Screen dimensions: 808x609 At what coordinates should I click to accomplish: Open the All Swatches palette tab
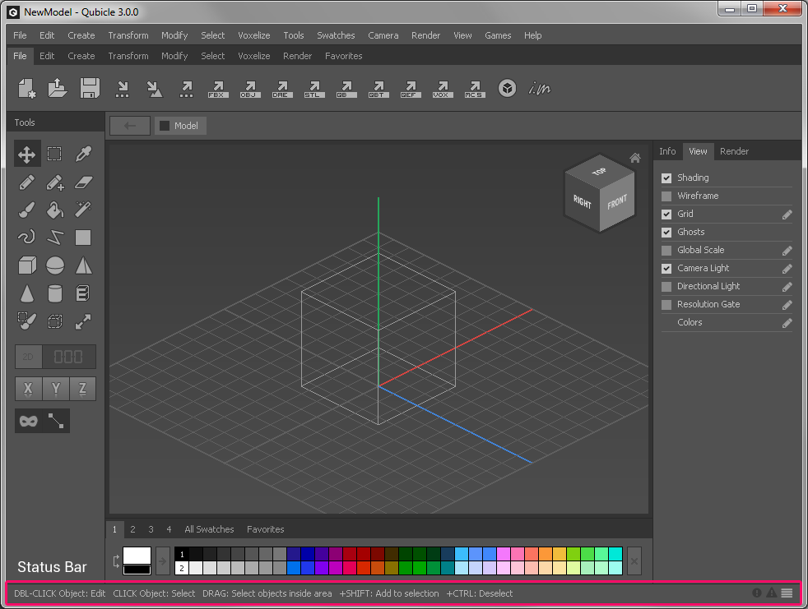209,529
